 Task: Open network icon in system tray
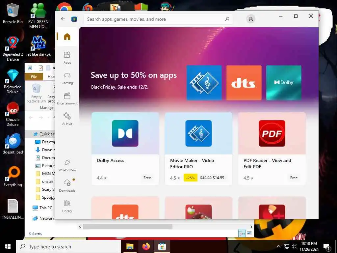click(287, 246)
